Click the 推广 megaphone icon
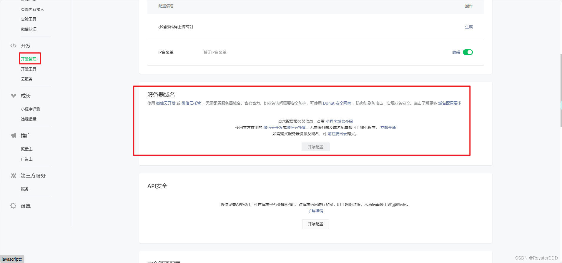Viewport: 562px width, 263px height. (x=14, y=135)
